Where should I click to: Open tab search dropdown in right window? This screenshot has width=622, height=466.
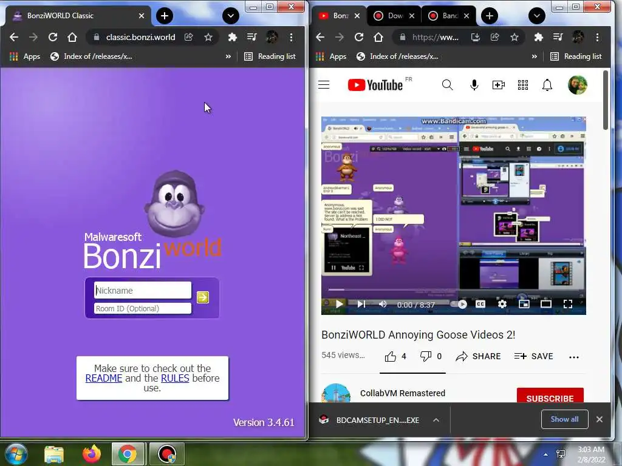pos(537,16)
